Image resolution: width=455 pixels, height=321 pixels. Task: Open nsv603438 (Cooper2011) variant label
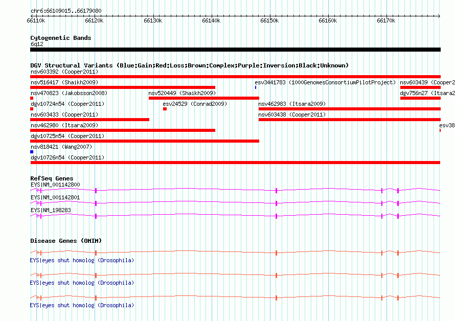[x=292, y=114]
